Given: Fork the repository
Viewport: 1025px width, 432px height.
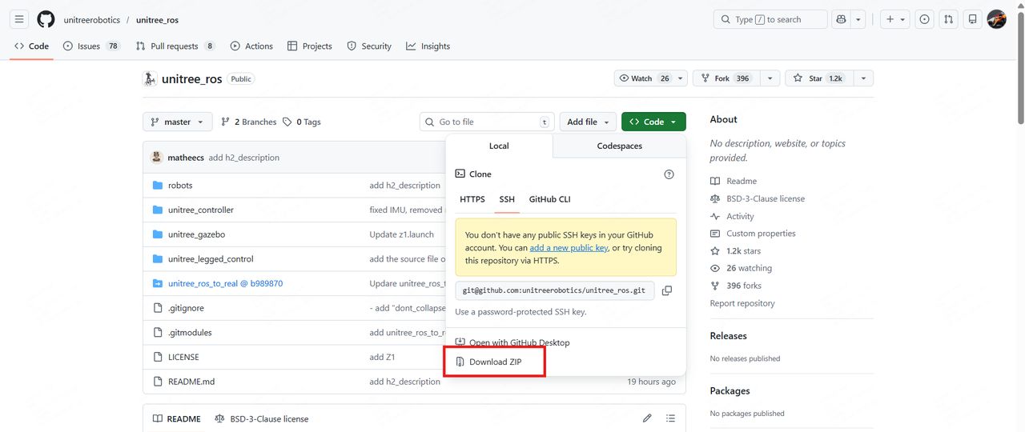Looking at the screenshot, I should (726, 78).
